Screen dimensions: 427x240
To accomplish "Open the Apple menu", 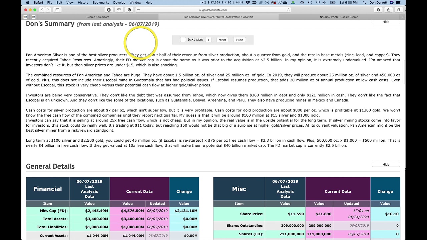I will (x=27, y=2).
